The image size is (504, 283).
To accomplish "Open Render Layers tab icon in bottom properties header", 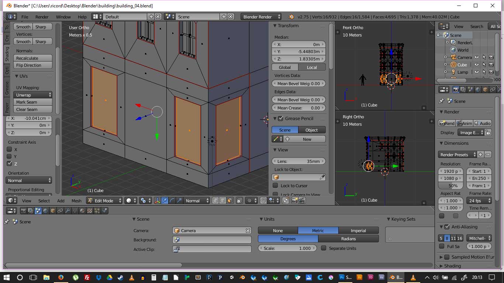I will (31, 211).
